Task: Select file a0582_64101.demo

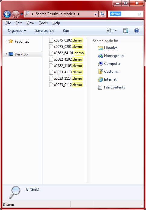Action: tap(67, 53)
